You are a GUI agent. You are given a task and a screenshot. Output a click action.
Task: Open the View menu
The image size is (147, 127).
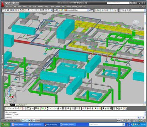coord(15,7)
